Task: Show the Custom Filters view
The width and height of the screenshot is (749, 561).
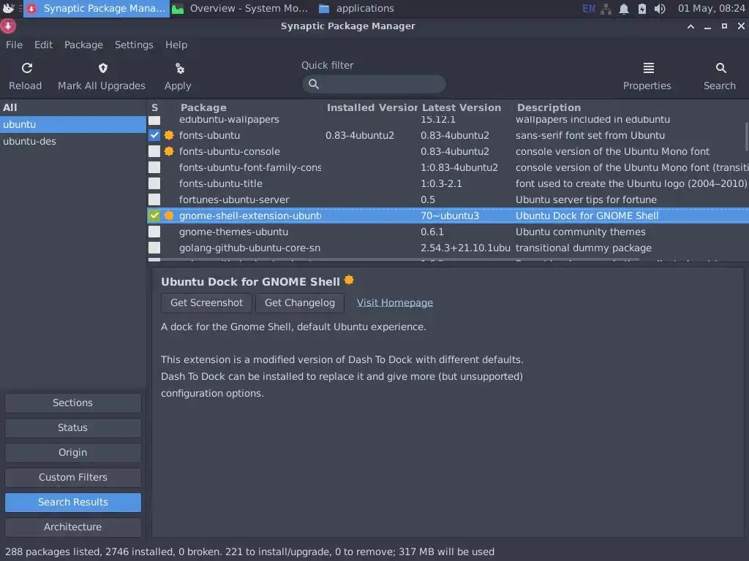Action: (72, 477)
